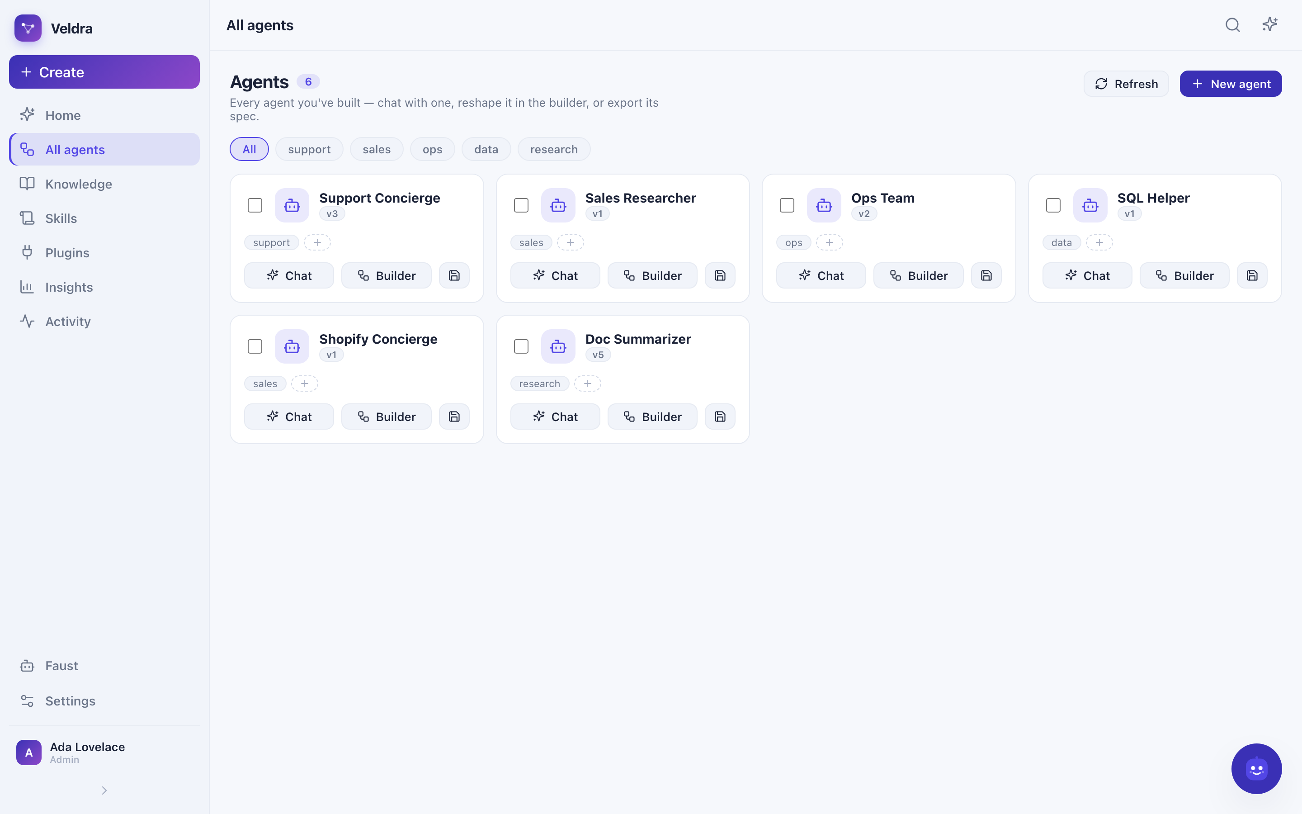Click the save icon on Sales Researcher
The width and height of the screenshot is (1302, 814).
[x=720, y=276]
